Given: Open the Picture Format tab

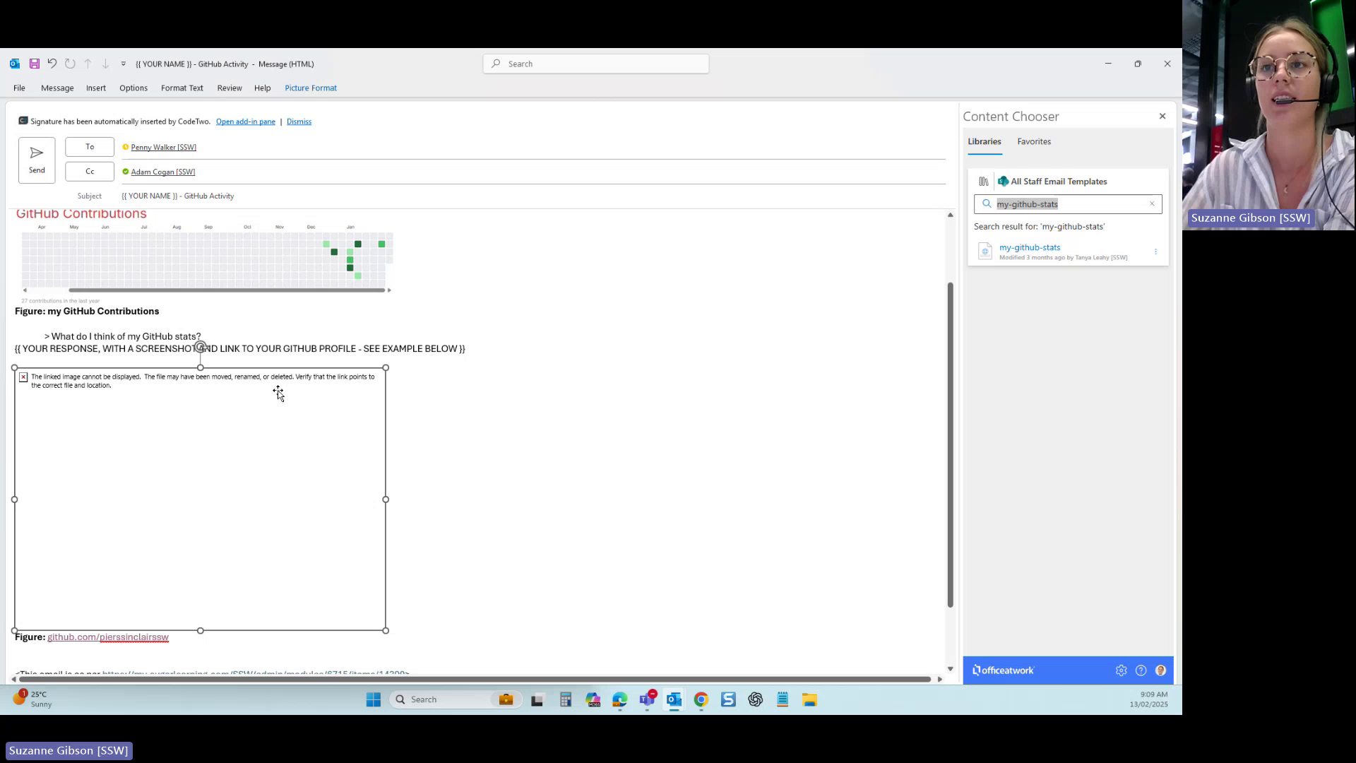Looking at the screenshot, I should click(x=310, y=88).
